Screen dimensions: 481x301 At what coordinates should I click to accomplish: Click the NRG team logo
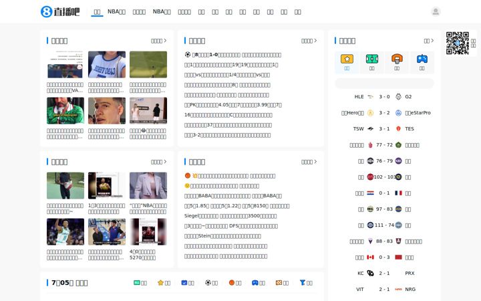[x=398, y=289]
